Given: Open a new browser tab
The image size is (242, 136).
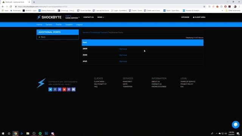Looking at the screenshot, I should coord(34,2).
